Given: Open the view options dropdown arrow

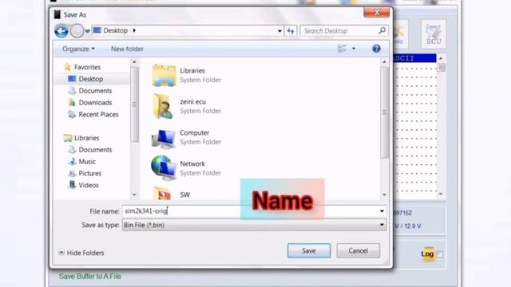Looking at the screenshot, I should coord(354,49).
